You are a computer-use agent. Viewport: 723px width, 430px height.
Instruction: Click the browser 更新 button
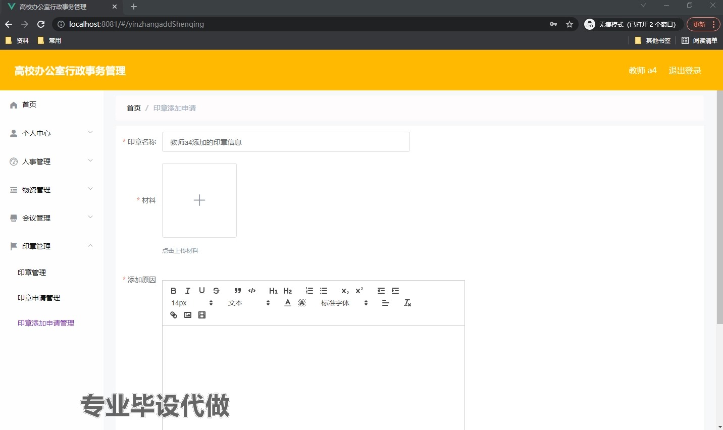click(x=703, y=24)
